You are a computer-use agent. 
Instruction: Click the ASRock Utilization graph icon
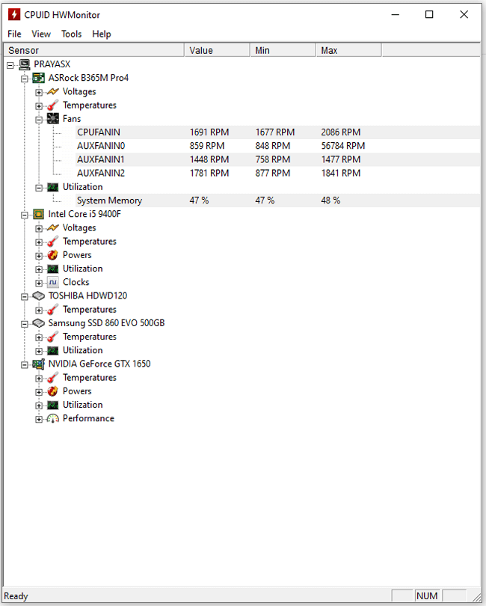[53, 187]
